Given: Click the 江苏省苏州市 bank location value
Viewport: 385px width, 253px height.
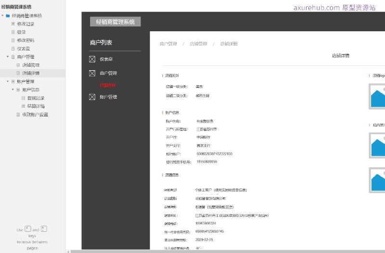Looking at the screenshot, I should click(x=206, y=129).
